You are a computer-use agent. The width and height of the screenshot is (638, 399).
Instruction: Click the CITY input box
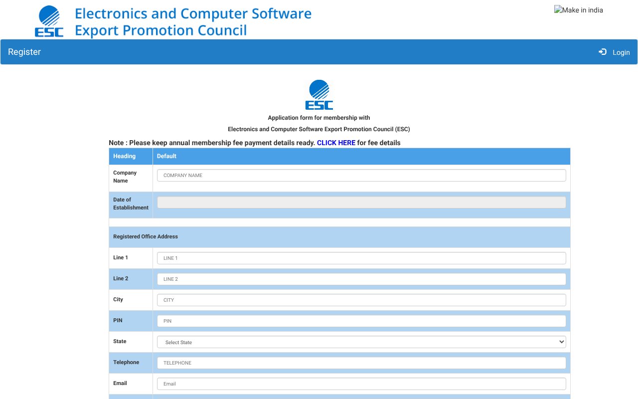point(361,300)
